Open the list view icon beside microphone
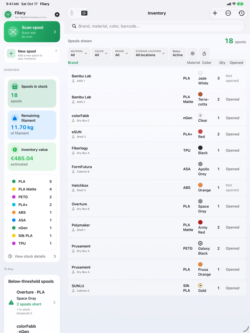This screenshot has width=250, height=333. 84,13
